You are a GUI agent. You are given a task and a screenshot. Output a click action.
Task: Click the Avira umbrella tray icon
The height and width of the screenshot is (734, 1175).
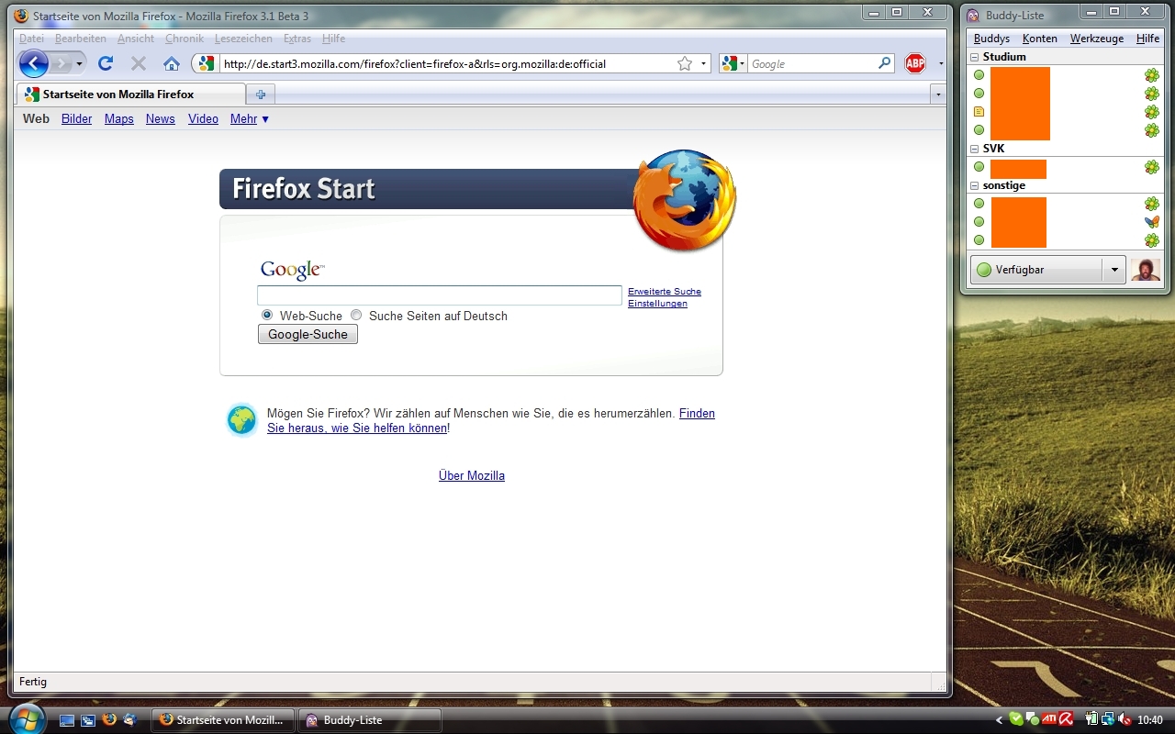[x=1068, y=719]
